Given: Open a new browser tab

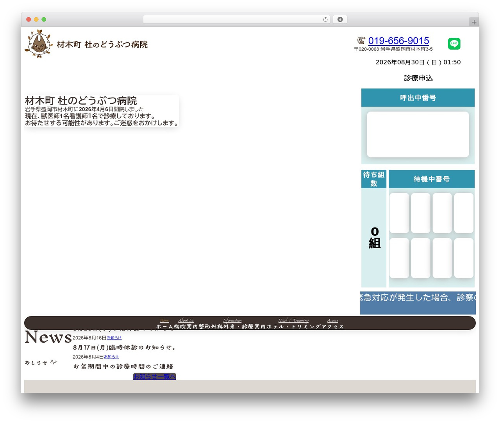Looking at the screenshot, I should click(474, 22).
